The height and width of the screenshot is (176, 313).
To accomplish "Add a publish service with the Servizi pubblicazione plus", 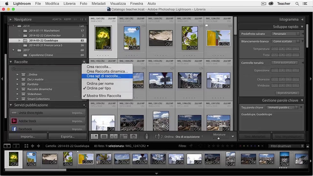I will point(84,105).
